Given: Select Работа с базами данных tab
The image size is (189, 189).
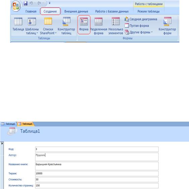Looking at the screenshot, I should click(x=112, y=11).
